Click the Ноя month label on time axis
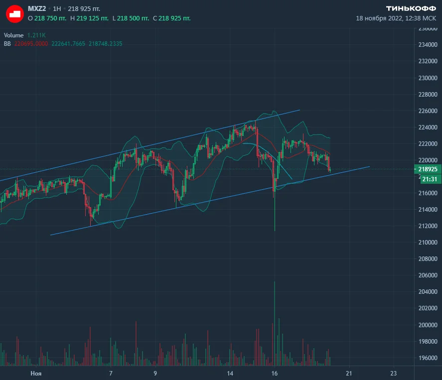442x380 pixels. point(36,374)
